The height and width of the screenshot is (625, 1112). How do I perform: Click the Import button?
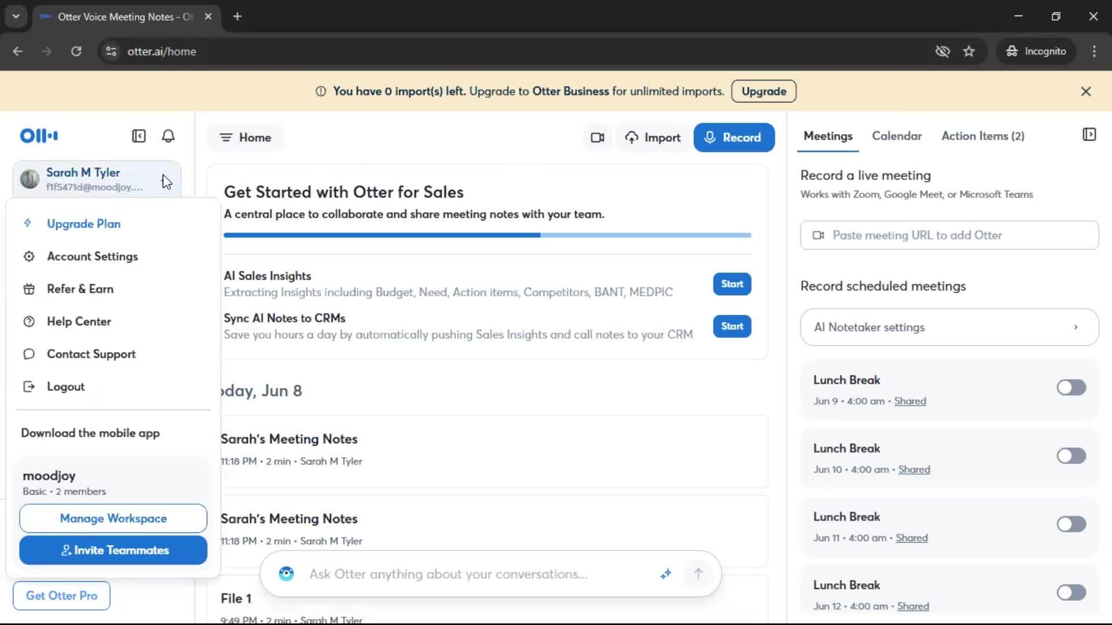click(652, 138)
